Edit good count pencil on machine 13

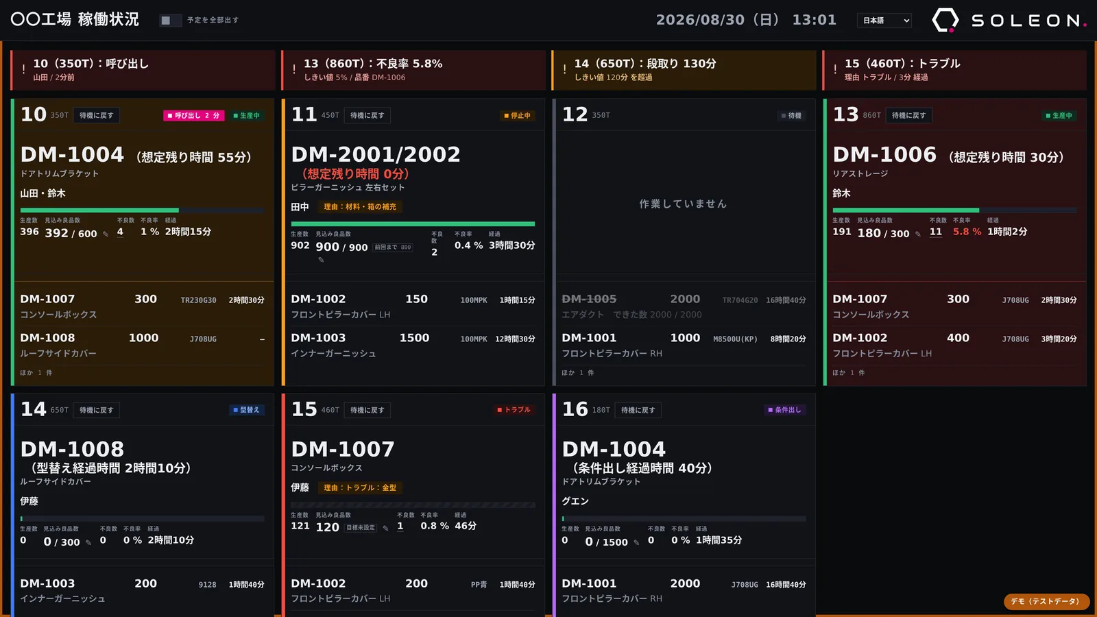[918, 234]
